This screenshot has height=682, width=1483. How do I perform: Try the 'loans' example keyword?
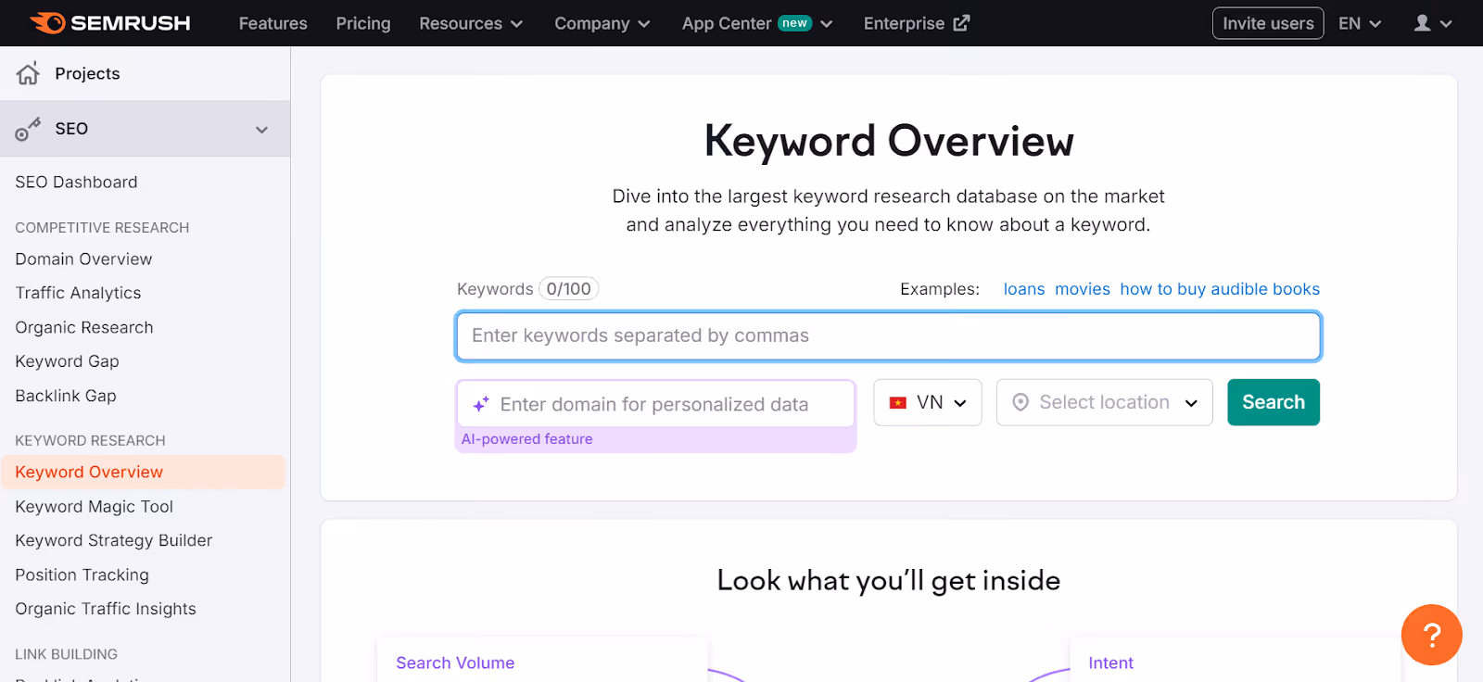1024,289
